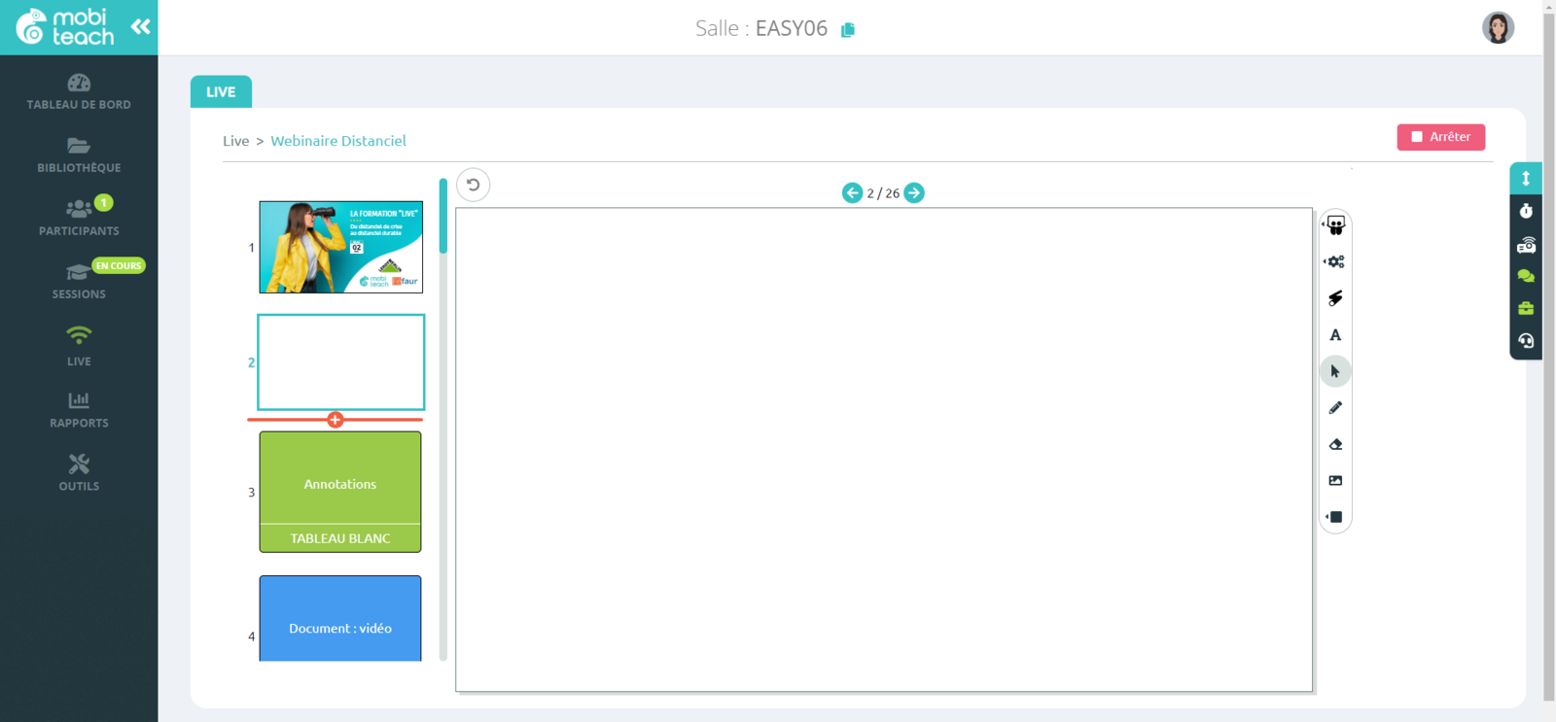This screenshot has height=722, width=1556.
Task: Expand the color square picker
Action: (x=1334, y=517)
